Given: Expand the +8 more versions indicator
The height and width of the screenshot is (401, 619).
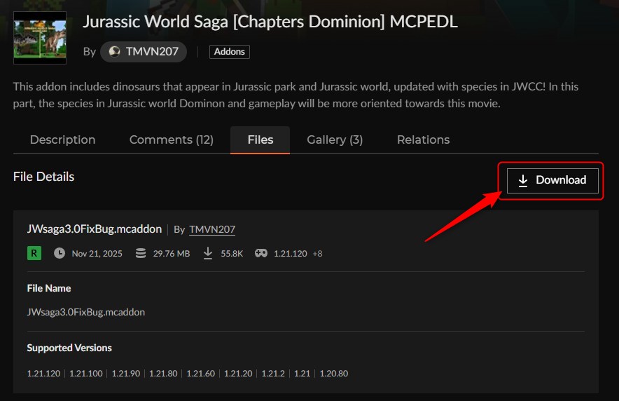Looking at the screenshot, I should click(317, 253).
